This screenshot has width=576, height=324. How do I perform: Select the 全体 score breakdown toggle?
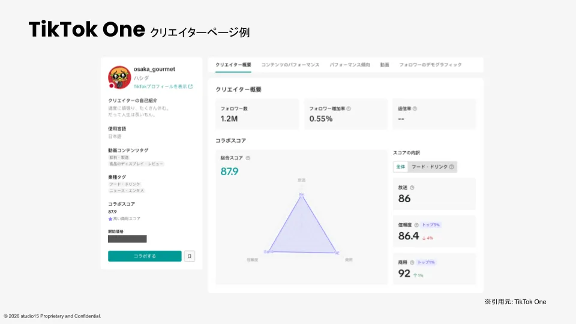point(400,167)
